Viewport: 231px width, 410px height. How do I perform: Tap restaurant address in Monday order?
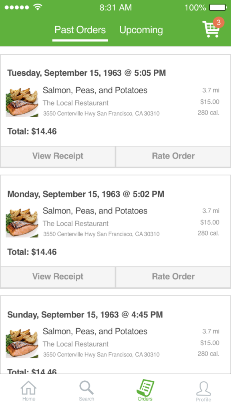(101, 234)
